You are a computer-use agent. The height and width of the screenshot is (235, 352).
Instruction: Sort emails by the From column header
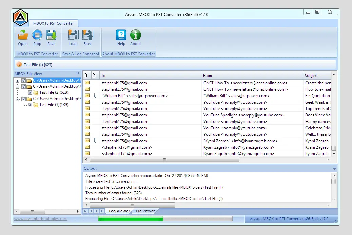tap(252, 76)
